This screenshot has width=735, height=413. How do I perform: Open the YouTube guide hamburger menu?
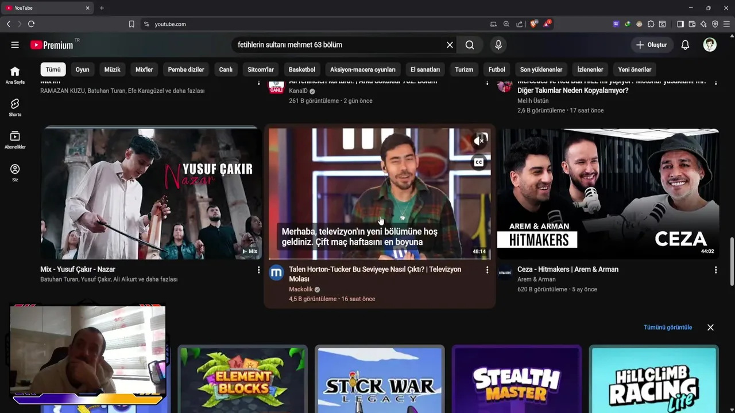point(15,45)
